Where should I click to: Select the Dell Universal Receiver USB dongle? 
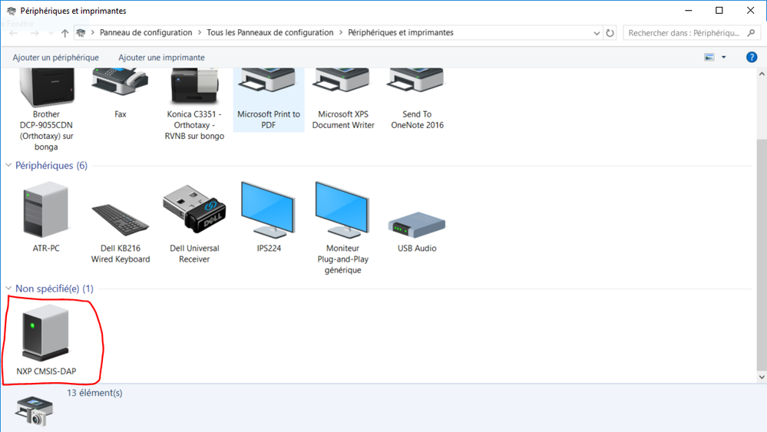point(194,209)
